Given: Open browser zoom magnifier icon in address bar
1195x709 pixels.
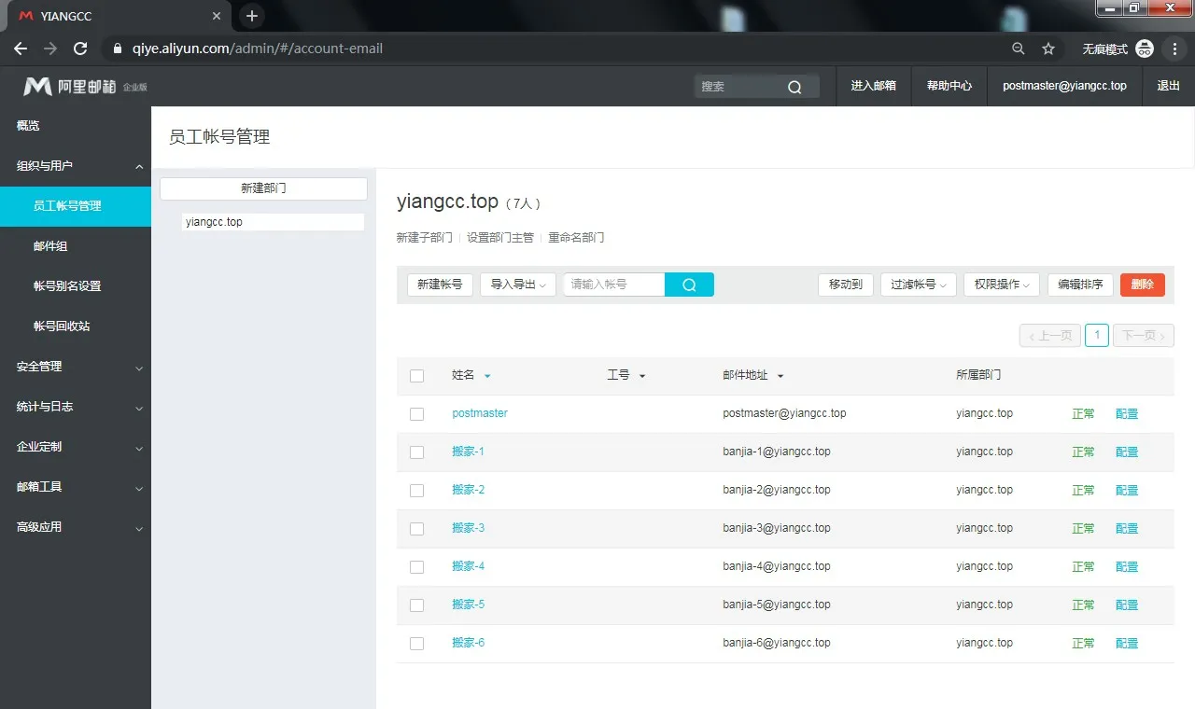Looking at the screenshot, I should click(x=1019, y=49).
